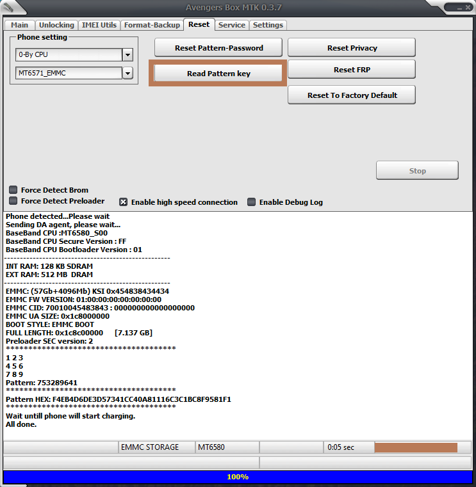The width and height of the screenshot is (476, 487).
Task: Click the EMMC FW VERSION line
Action: click(84, 299)
